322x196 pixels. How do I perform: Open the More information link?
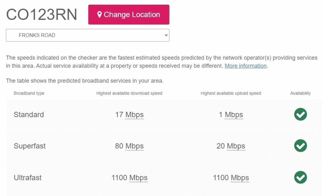246,66
